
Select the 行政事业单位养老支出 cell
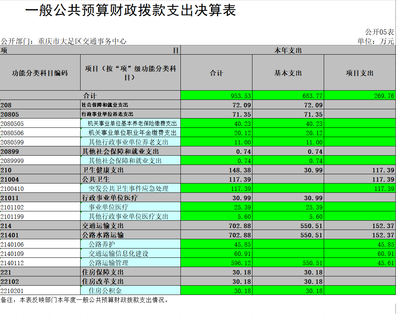coord(130,114)
